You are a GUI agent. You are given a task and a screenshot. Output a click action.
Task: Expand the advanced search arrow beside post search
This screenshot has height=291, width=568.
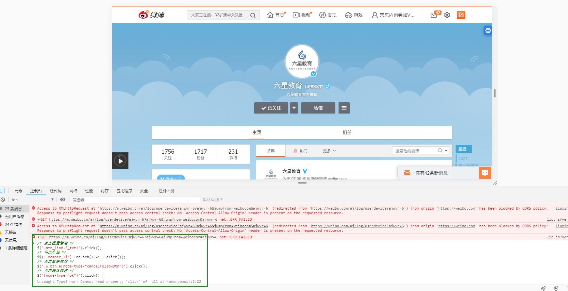[x=446, y=151]
